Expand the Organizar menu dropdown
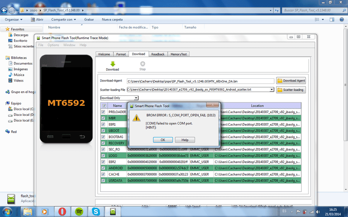 tap(14, 20)
